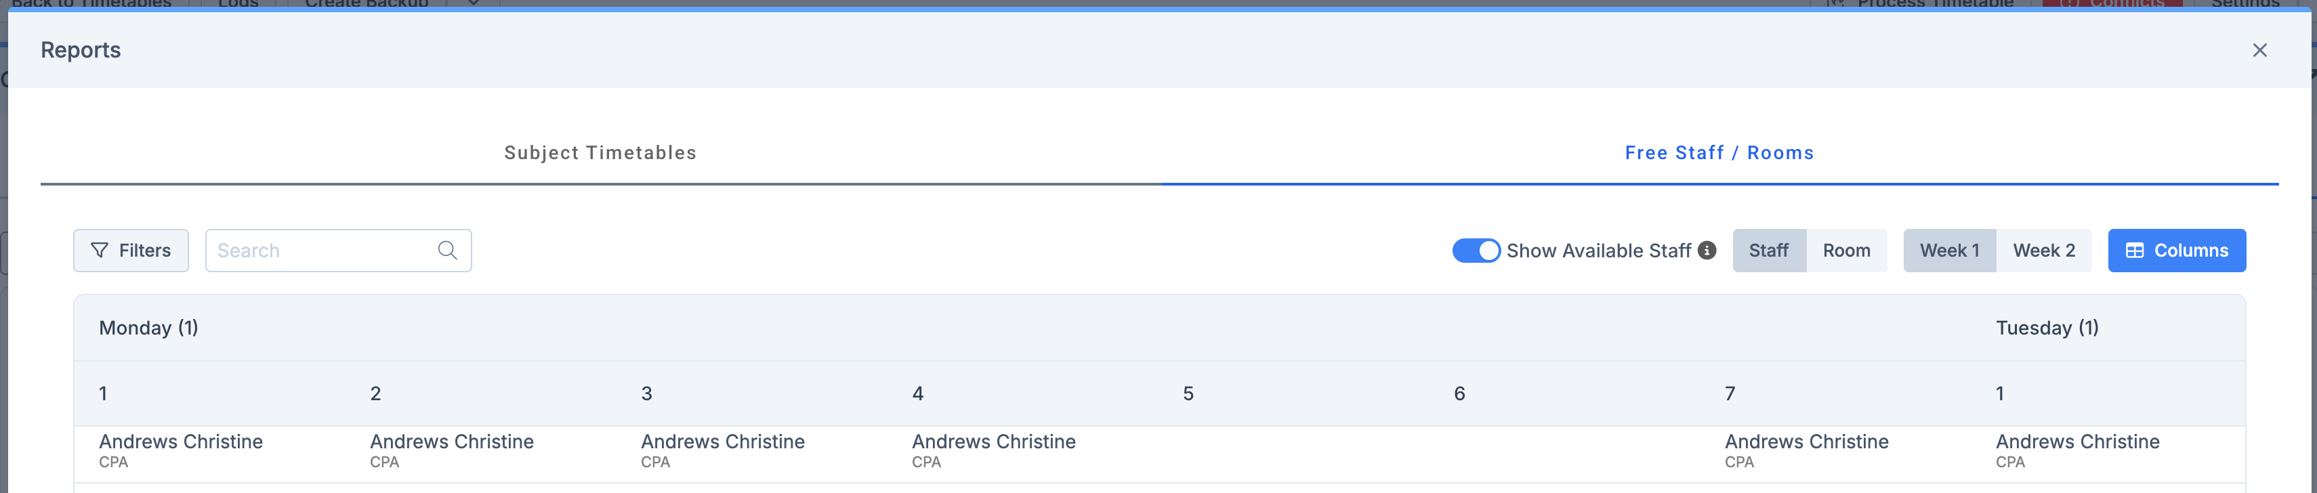Select Week 2

click(2043, 250)
